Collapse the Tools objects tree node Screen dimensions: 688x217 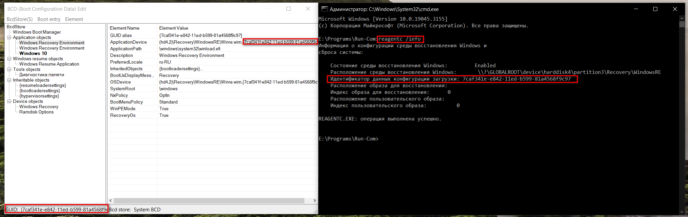[x=9, y=70]
